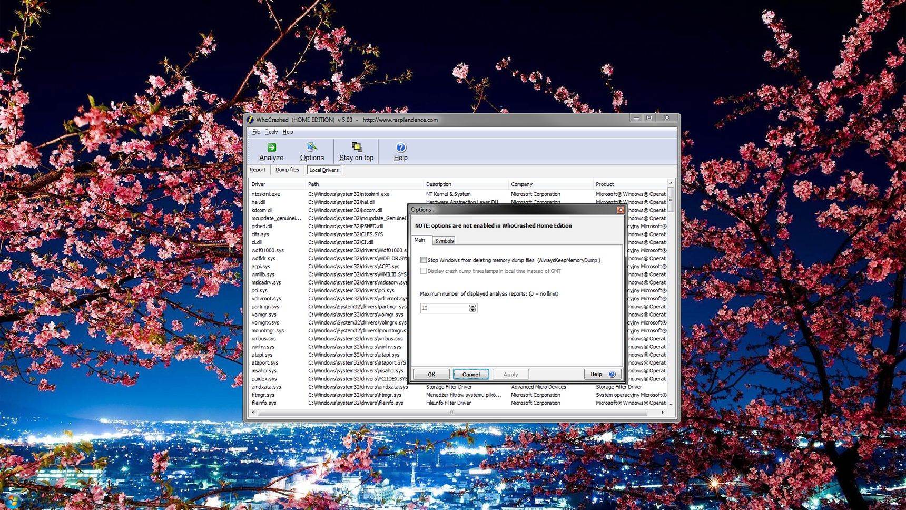
Task: Sort by the Company column header
Action: (x=551, y=184)
